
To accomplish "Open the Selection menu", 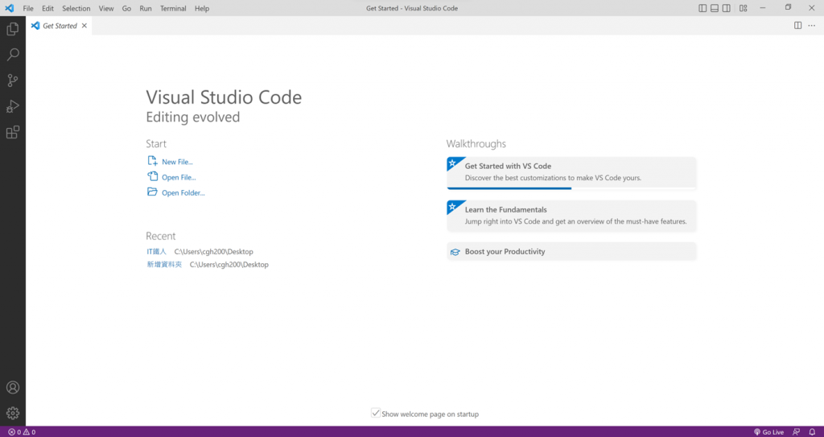I will tap(76, 8).
